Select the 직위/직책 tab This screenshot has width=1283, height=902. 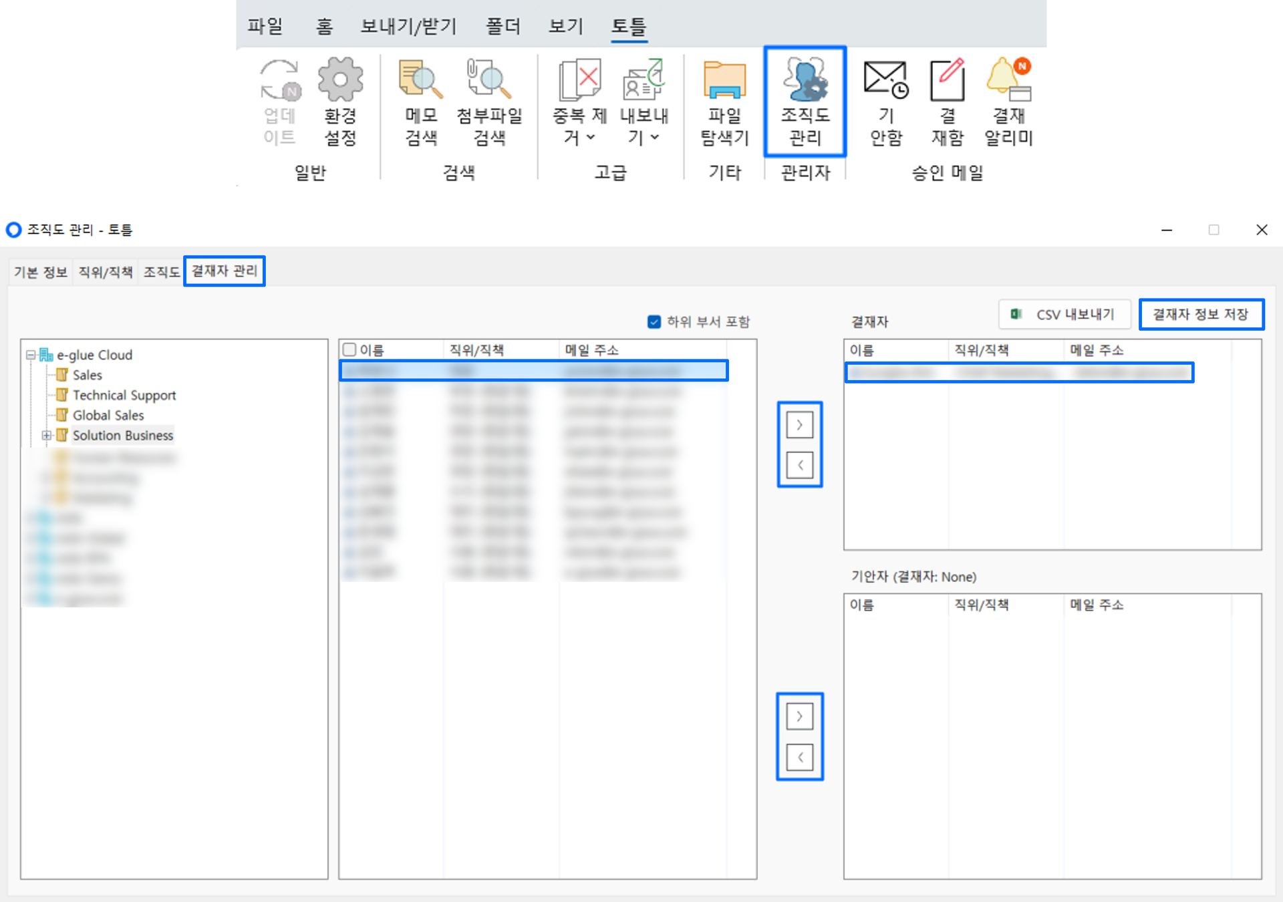click(x=106, y=272)
